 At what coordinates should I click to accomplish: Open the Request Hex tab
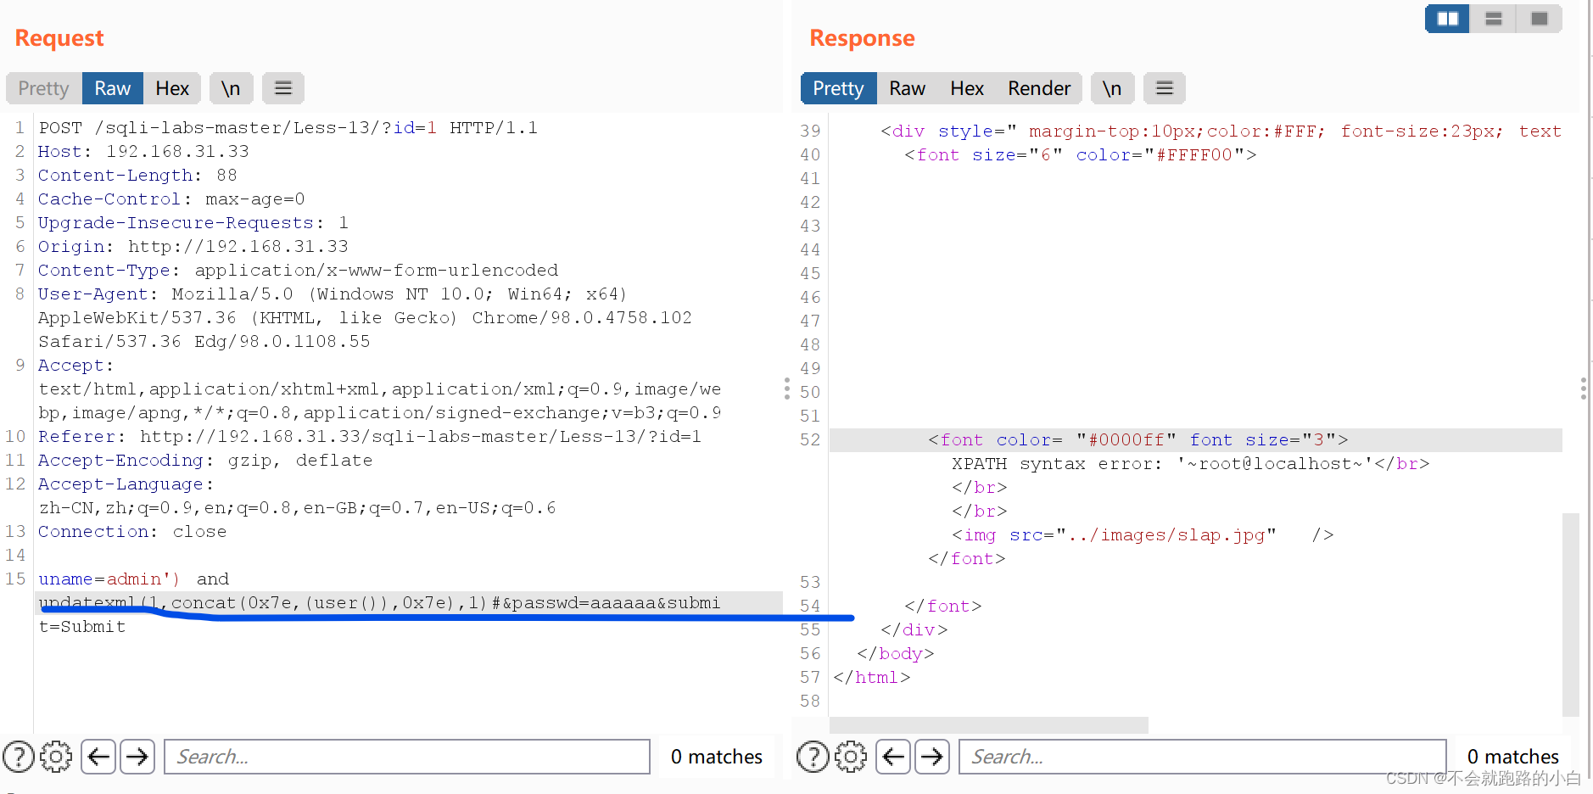[x=172, y=88]
